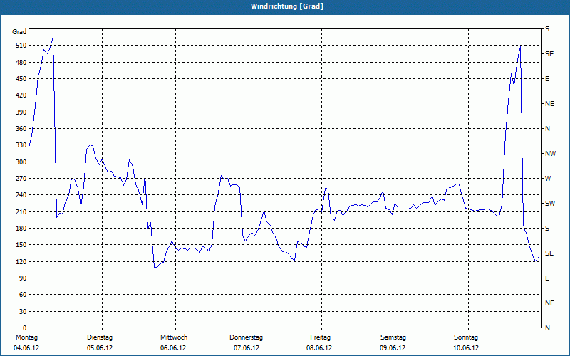Click the "Sonntag" day label
The height and width of the screenshot is (356, 570).
[466, 337]
